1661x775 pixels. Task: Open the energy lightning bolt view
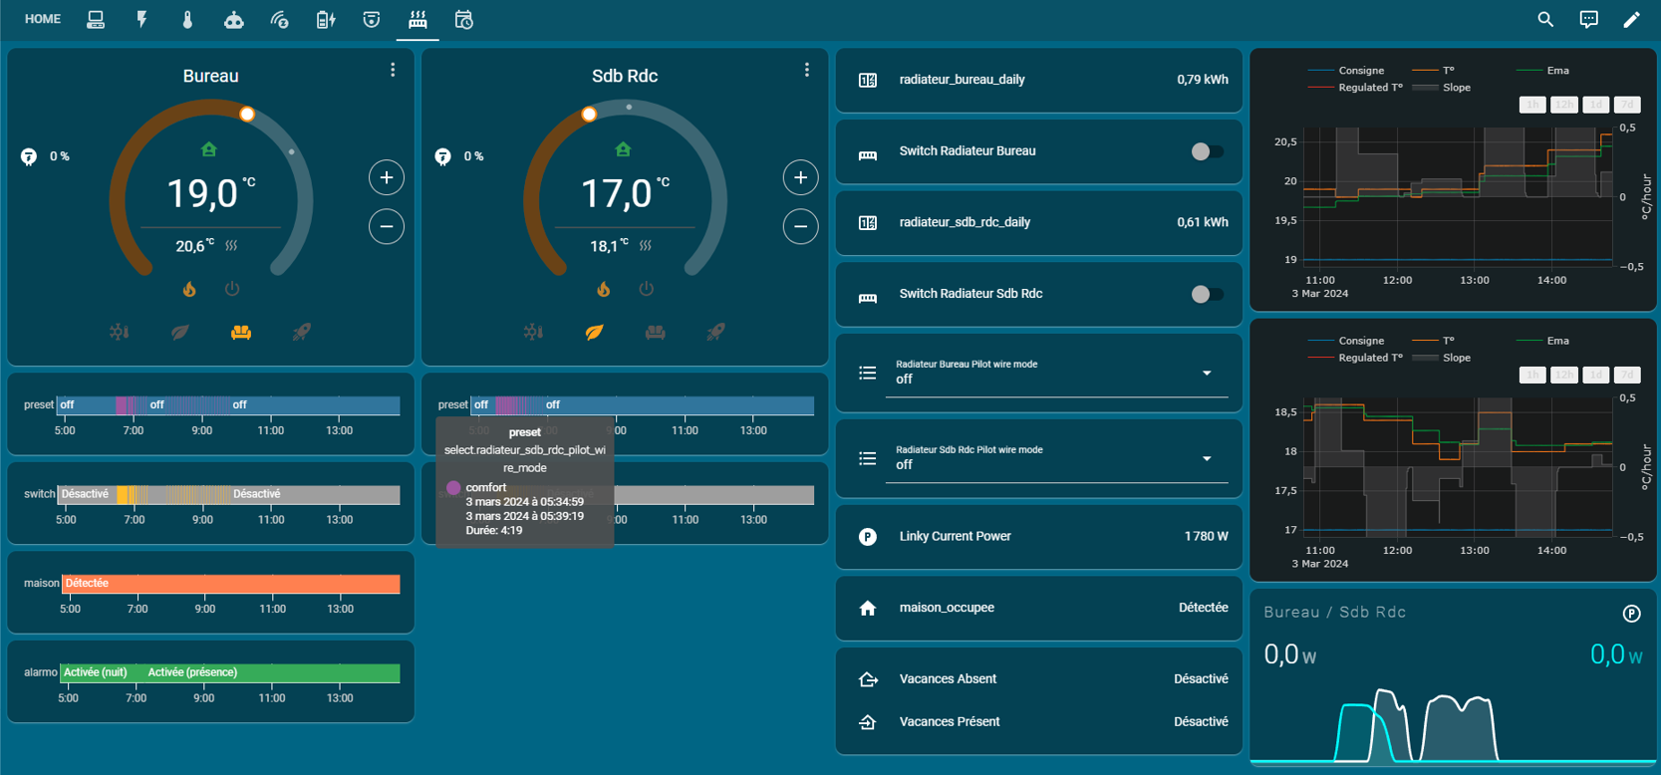point(141,20)
